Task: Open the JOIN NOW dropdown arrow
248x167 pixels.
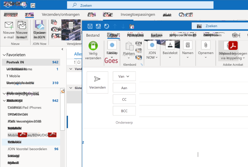Action: (x=157, y=58)
